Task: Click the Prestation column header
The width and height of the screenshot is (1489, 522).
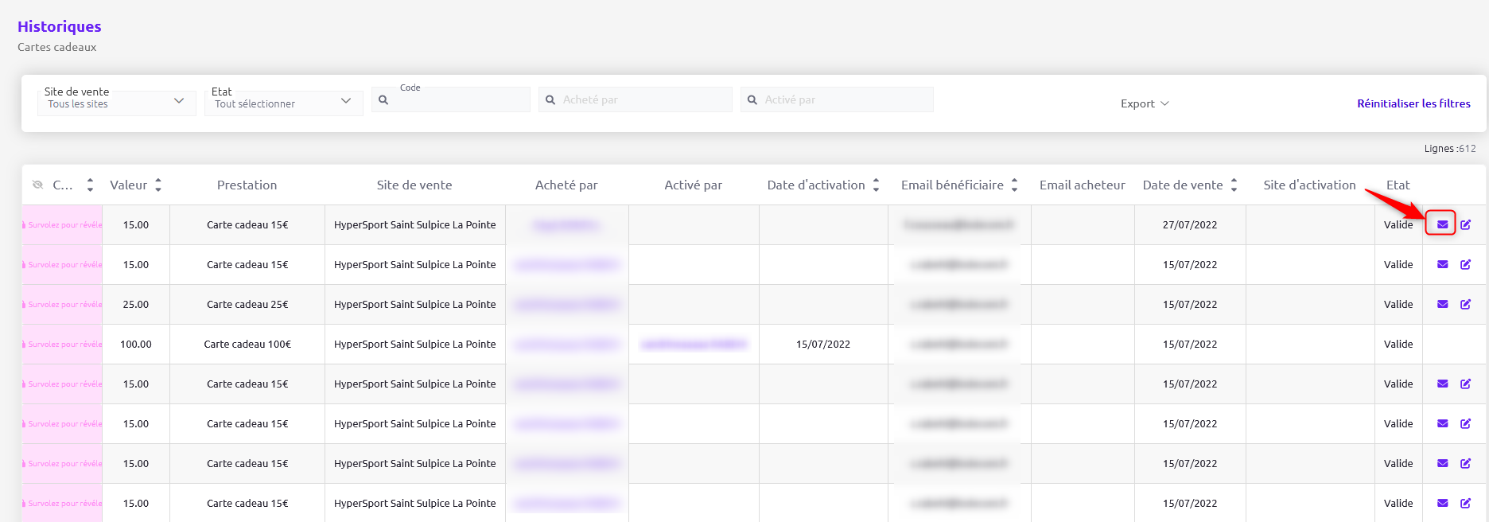Action: (x=247, y=185)
